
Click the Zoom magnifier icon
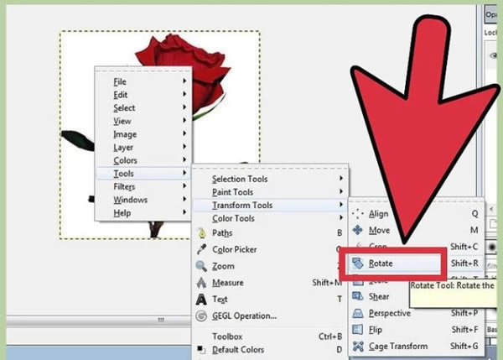pos(201,266)
